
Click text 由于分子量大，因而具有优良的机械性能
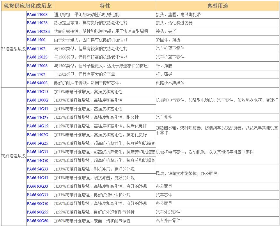pyautogui.click(x=91, y=40)
